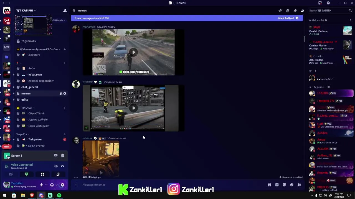Toggle screen share button in voice panel
Image resolution: width=355 pixels, height=199 pixels.
27,174
